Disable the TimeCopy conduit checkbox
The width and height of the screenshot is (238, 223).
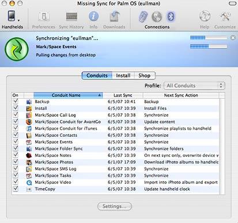16,189
